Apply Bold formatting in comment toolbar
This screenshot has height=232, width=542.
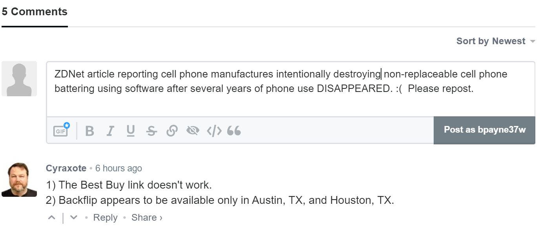pos(89,131)
